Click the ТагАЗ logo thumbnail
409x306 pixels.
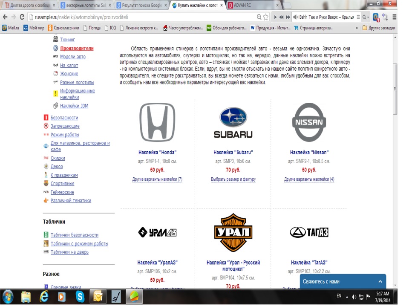pos(309,232)
